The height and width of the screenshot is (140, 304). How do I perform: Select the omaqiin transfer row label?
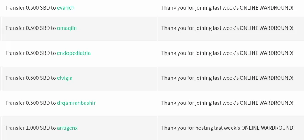click(41, 28)
